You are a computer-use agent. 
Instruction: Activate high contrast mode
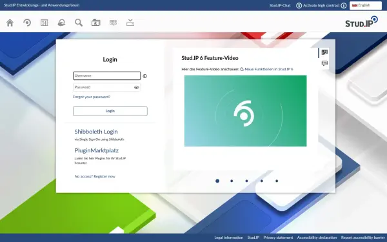coord(321,5)
